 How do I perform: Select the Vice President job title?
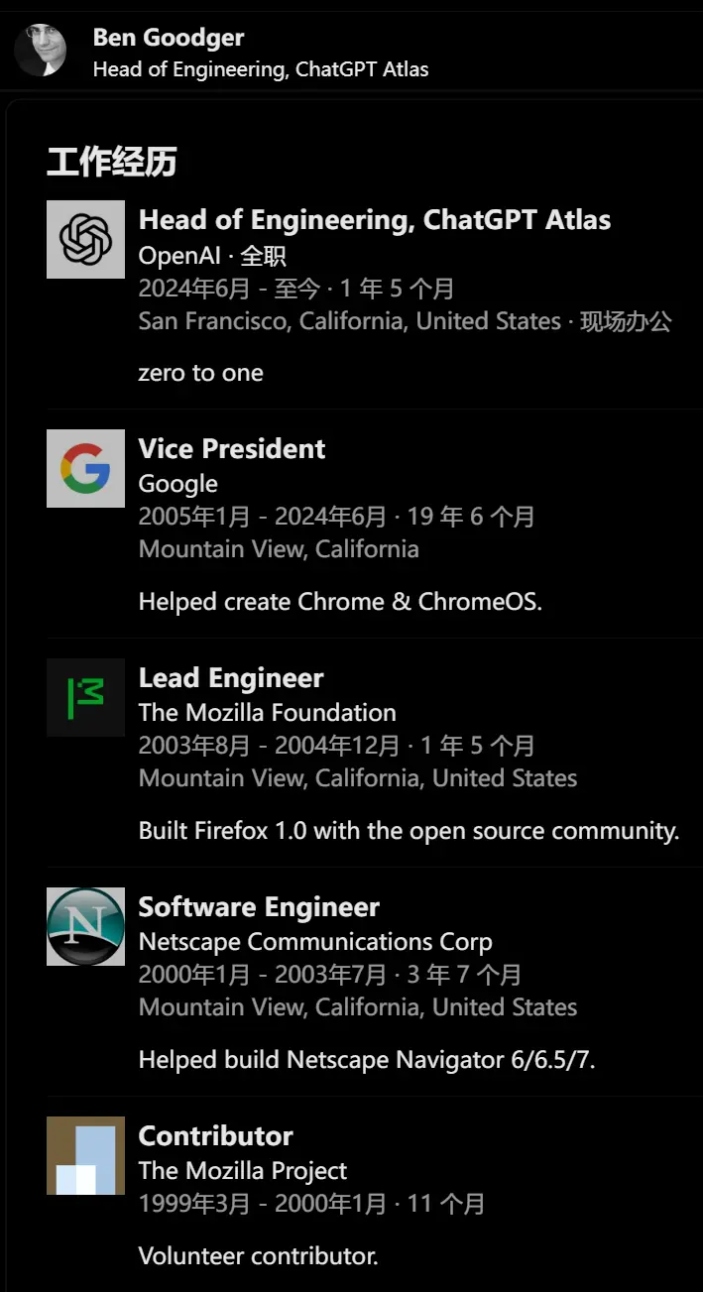tap(232, 448)
